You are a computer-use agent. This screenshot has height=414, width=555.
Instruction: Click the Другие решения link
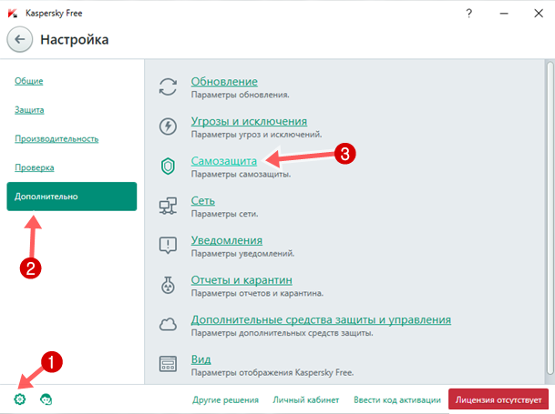click(225, 399)
